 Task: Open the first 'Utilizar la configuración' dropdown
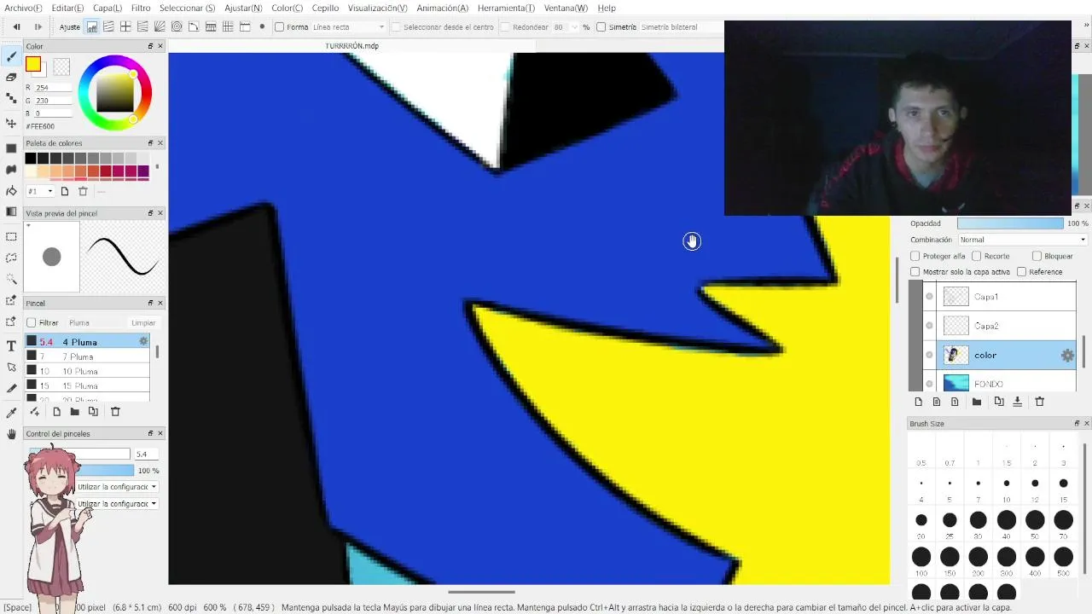coord(118,487)
